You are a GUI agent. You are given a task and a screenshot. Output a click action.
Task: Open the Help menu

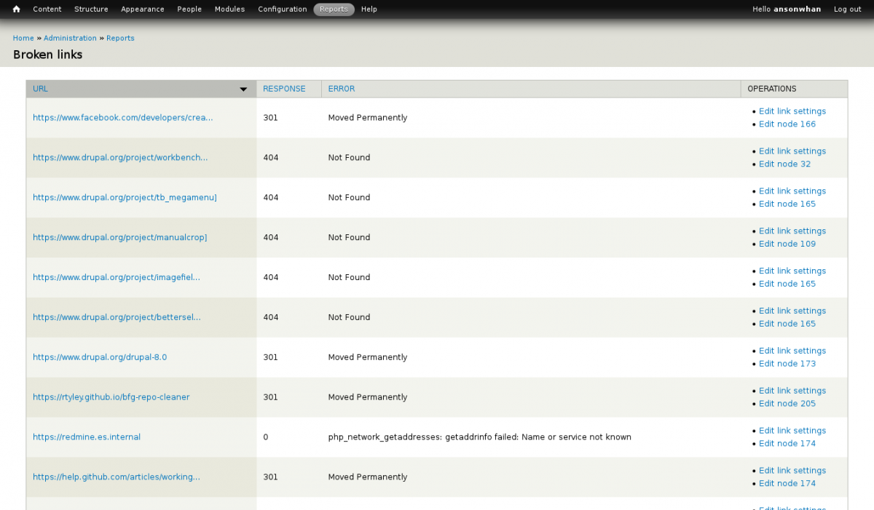369,9
